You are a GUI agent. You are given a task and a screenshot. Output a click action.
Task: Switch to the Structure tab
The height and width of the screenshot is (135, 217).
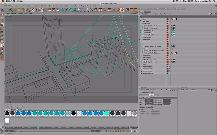tap(148, 12)
